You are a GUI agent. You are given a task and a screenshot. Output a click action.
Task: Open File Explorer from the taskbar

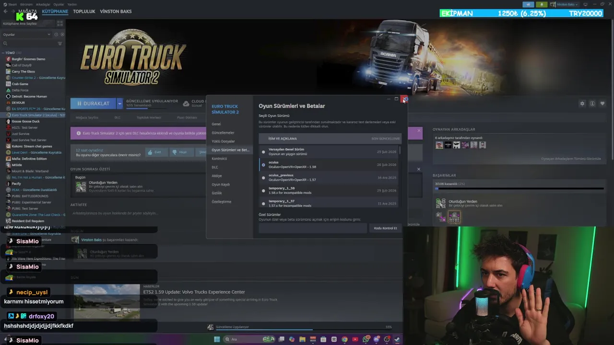tap(302, 339)
